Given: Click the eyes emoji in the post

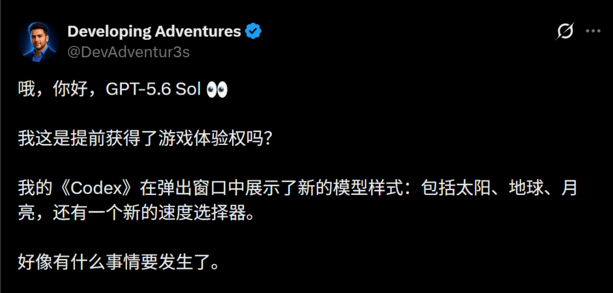Looking at the screenshot, I should coord(217,90).
